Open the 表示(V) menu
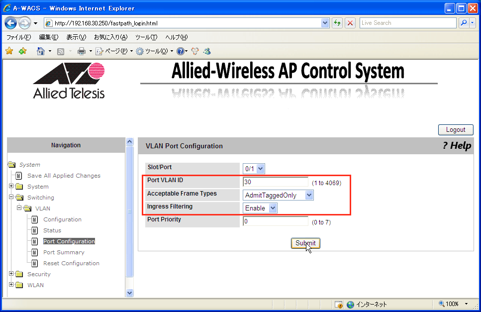 point(76,37)
